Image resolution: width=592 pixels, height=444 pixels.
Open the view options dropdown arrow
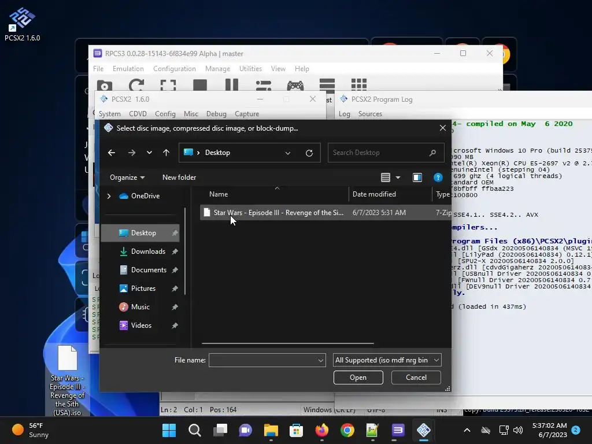[398, 177]
